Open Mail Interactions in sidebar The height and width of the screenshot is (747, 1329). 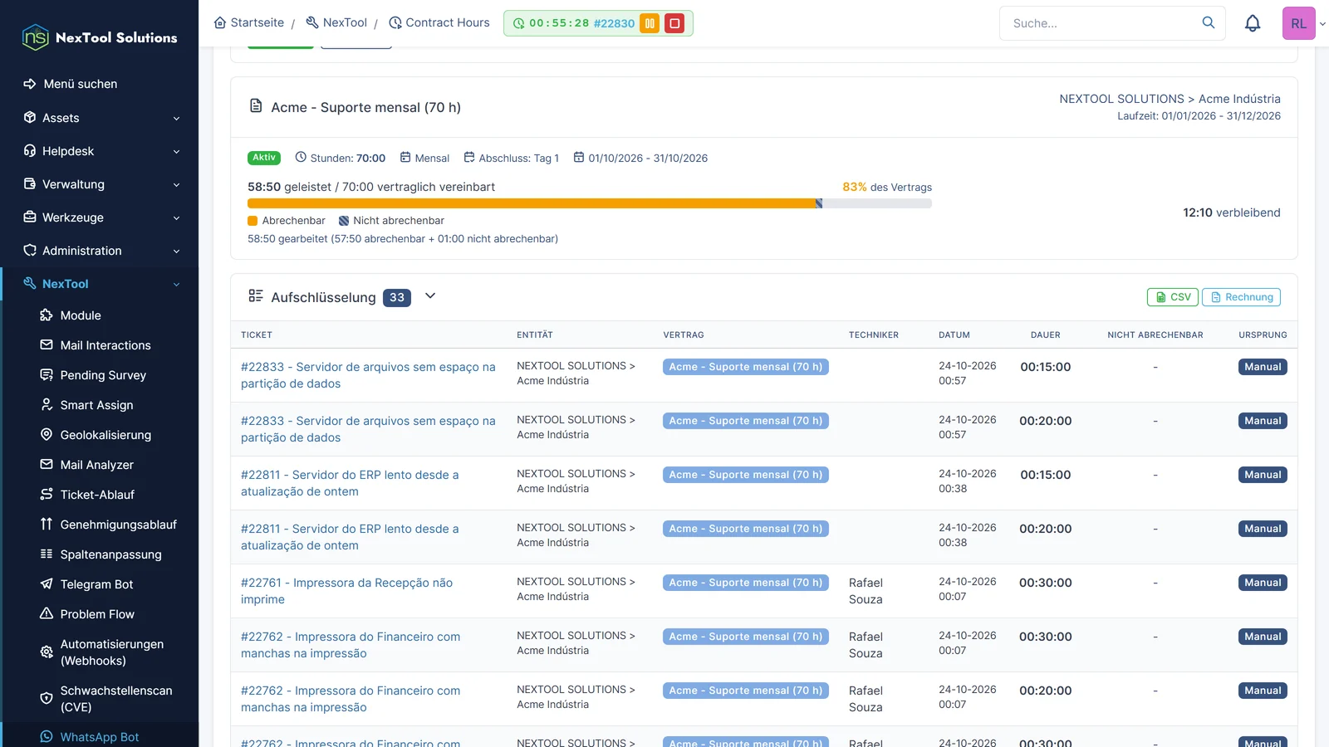[105, 345]
